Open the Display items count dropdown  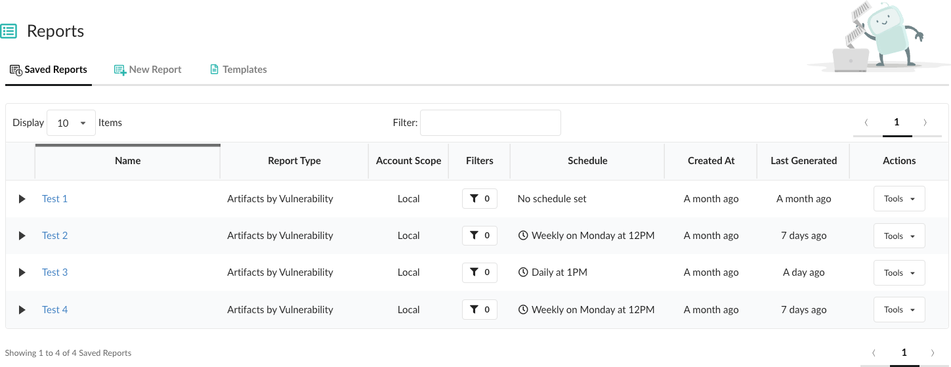point(72,123)
